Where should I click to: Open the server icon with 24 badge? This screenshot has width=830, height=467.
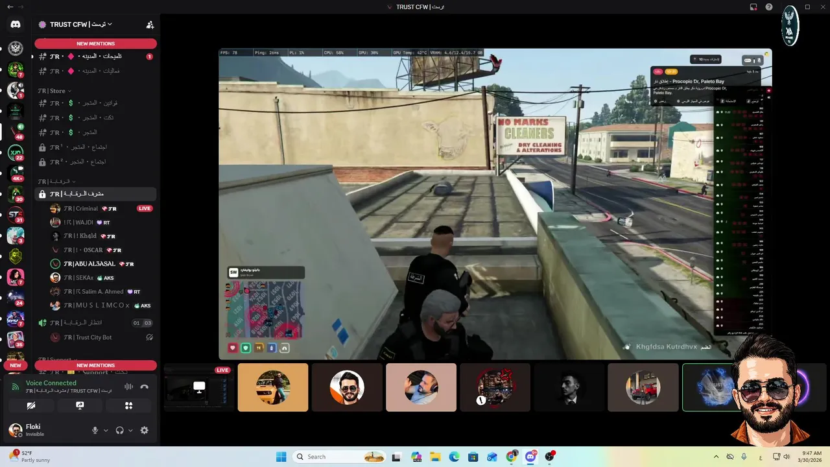pos(16,298)
